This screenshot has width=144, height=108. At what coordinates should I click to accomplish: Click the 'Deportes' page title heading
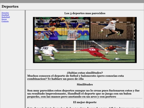tap(10, 6)
